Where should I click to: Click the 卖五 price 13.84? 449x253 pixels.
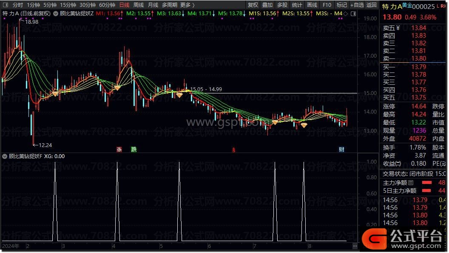click(x=419, y=28)
